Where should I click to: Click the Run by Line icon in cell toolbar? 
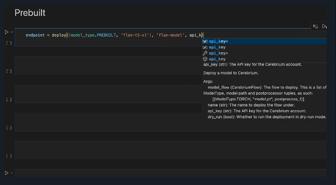(316, 26)
